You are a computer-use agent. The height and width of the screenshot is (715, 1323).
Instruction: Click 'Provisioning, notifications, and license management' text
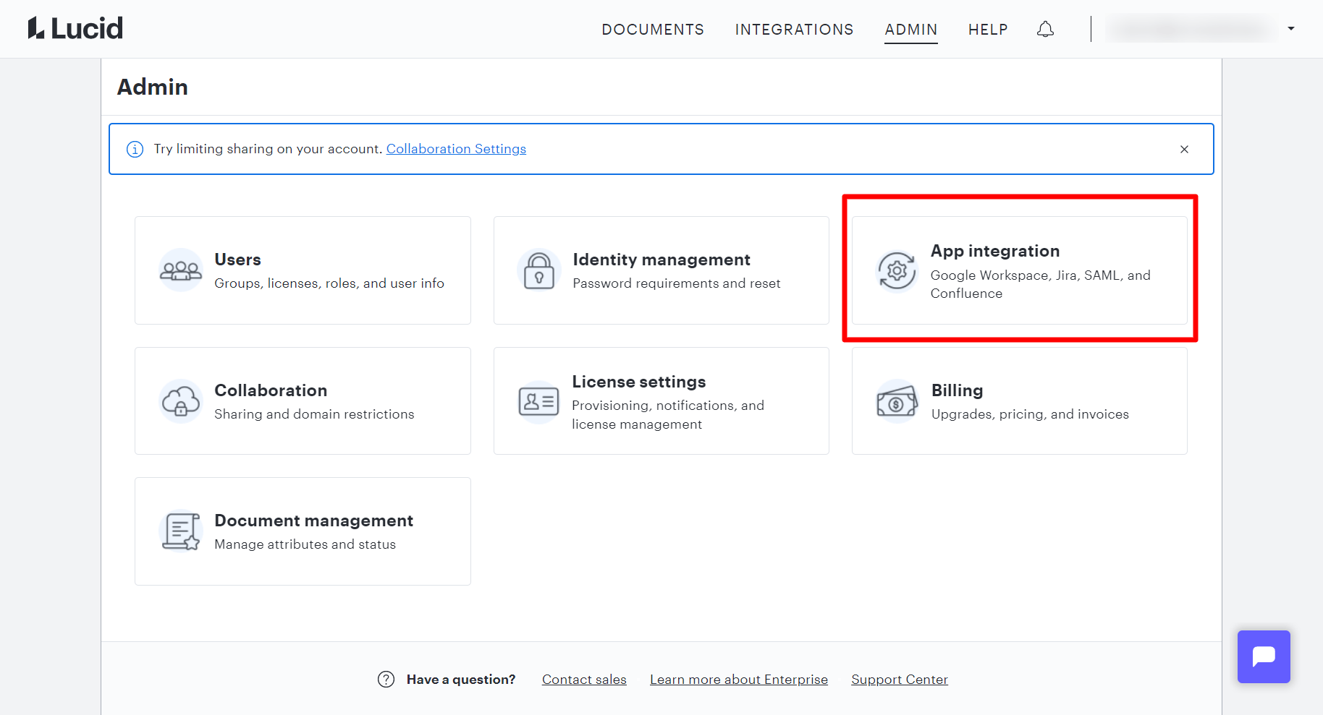(x=668, y=415)
